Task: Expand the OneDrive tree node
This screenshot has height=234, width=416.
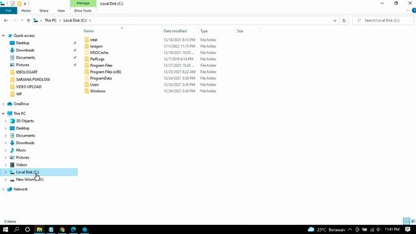Action: 3,104
